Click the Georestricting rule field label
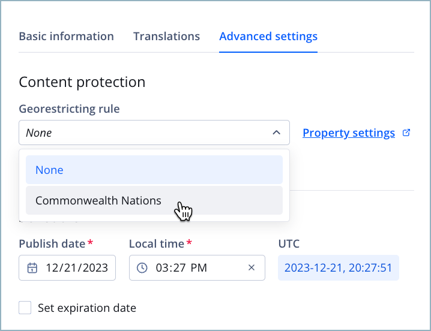 (x=69, y=109)
